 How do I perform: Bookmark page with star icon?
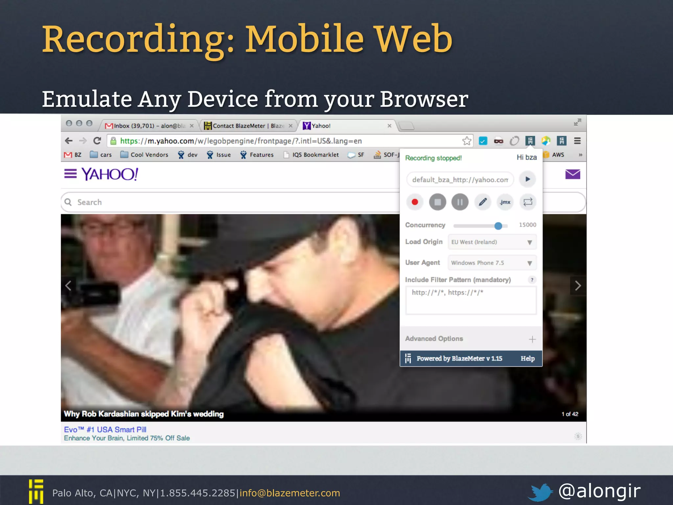(x=467, y=141)
